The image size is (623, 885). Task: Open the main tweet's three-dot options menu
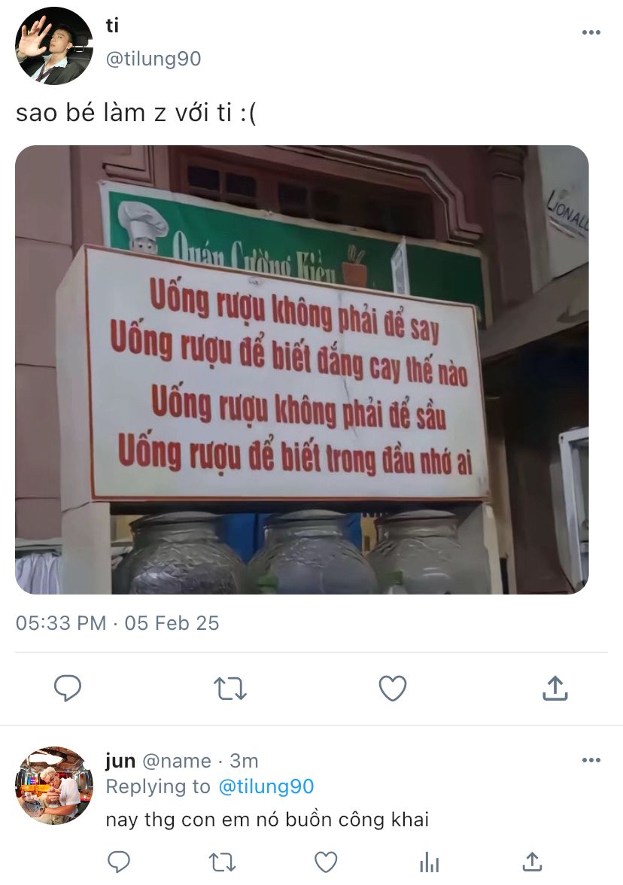[x=591, y=32]
